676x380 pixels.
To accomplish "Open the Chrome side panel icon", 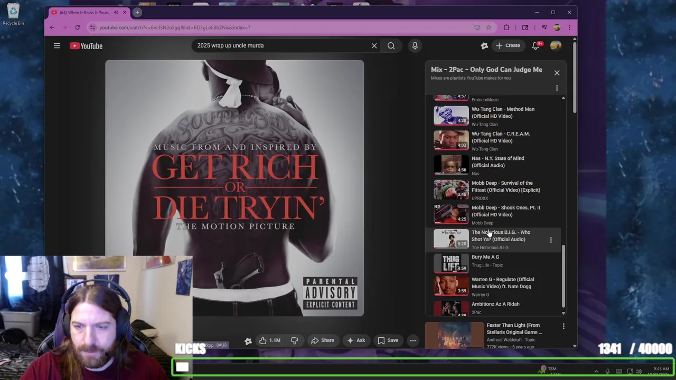I will (525, 27).
